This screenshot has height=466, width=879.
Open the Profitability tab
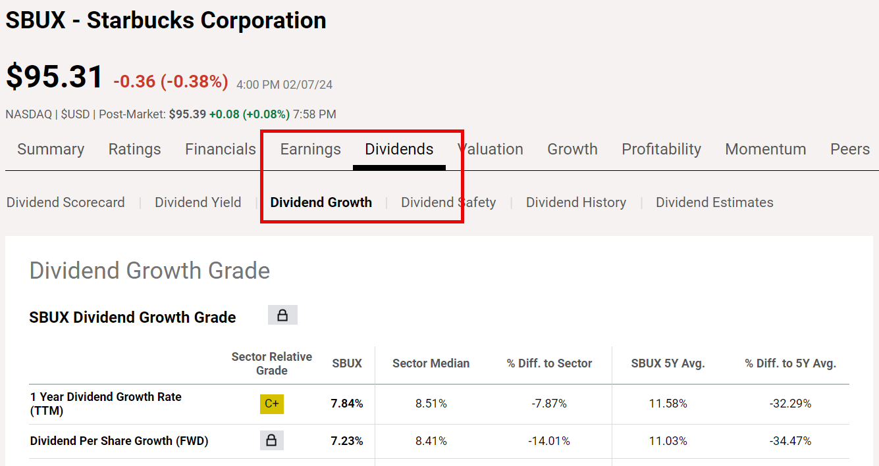coord(661,149)
